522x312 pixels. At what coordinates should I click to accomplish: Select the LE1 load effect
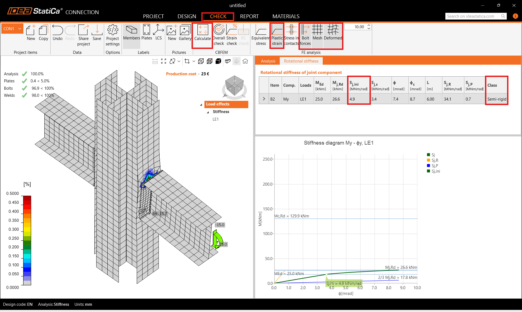click(216, 119)
